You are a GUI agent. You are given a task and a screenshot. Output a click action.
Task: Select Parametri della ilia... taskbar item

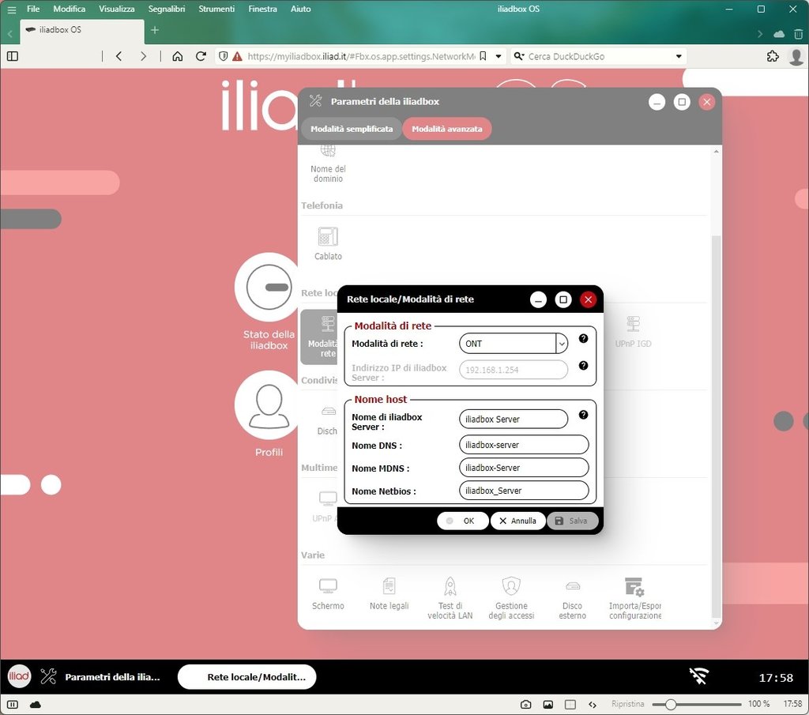pos(101,676)
